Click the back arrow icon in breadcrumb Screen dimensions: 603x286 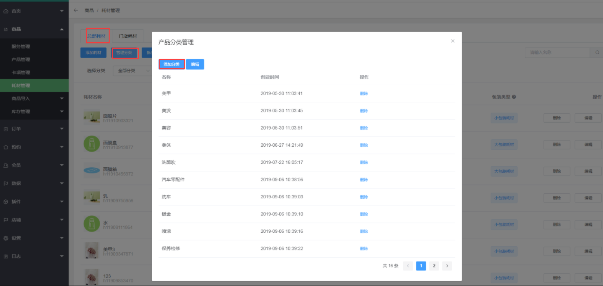click(x=76, y=11)
